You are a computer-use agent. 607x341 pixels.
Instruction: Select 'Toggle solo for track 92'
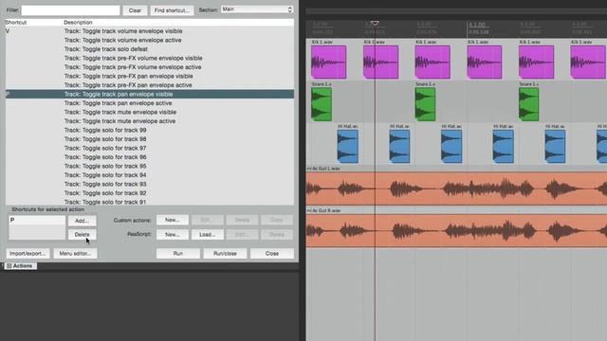click(x=150, y=193)
